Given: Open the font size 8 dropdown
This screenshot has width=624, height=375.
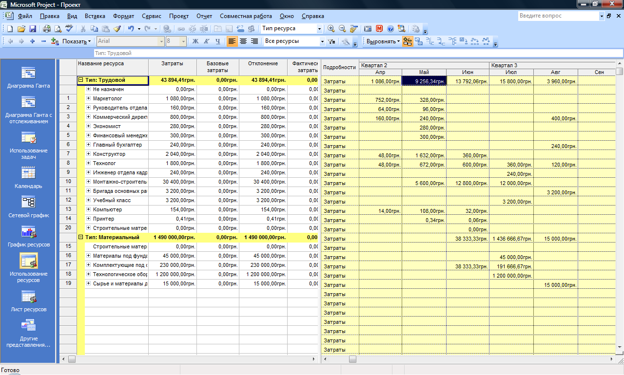Looking at the screenshot, I should pyautogui.click(x=183, y=41).
